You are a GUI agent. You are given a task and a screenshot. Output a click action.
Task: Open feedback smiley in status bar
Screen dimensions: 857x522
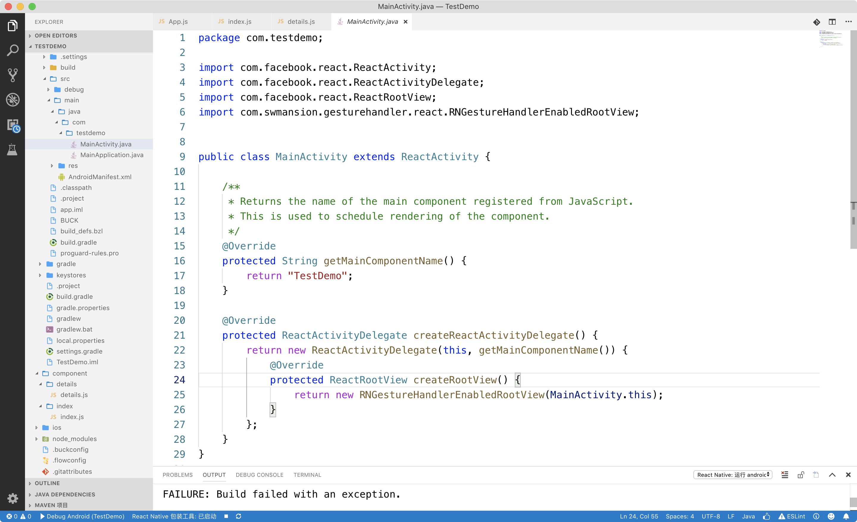pyautogui.click(x=831, y=516)
